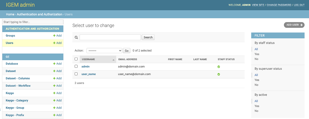This screenshot has width=309, height=119.
Task: Open the admin user link
Action: pos(86,66)
